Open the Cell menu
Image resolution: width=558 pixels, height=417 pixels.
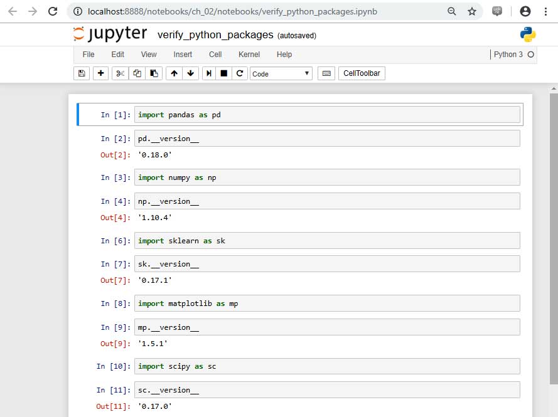pos(215,55)
